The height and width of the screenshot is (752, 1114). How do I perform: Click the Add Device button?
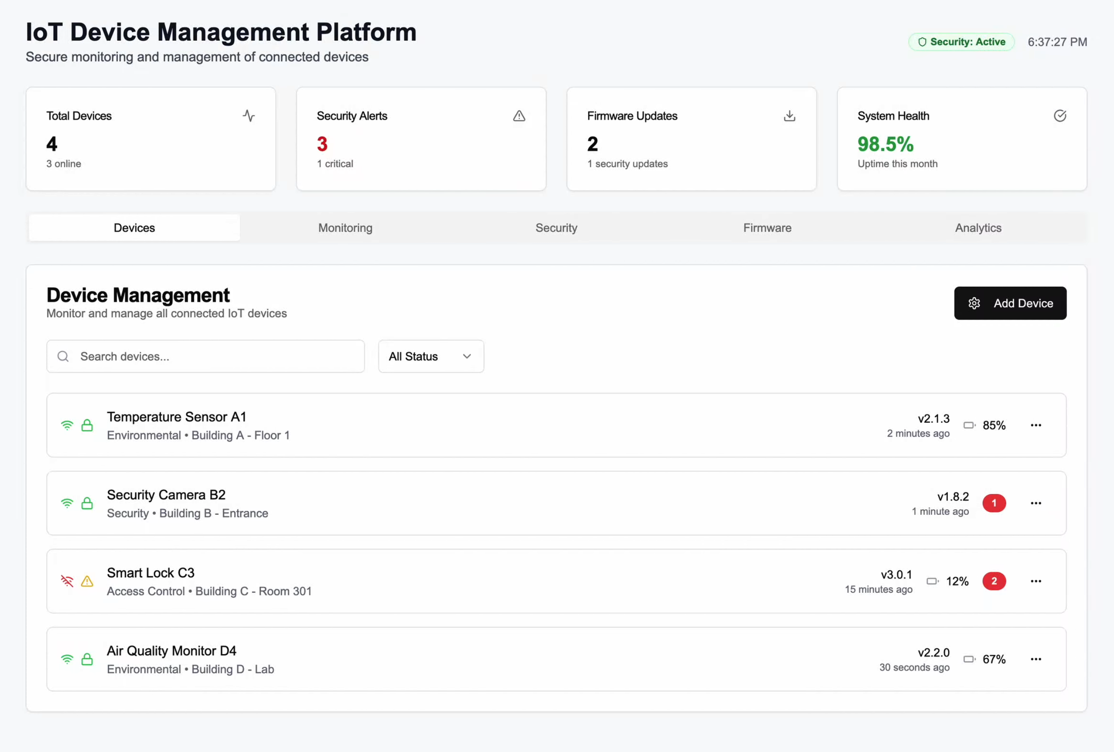click(1010, 303)
